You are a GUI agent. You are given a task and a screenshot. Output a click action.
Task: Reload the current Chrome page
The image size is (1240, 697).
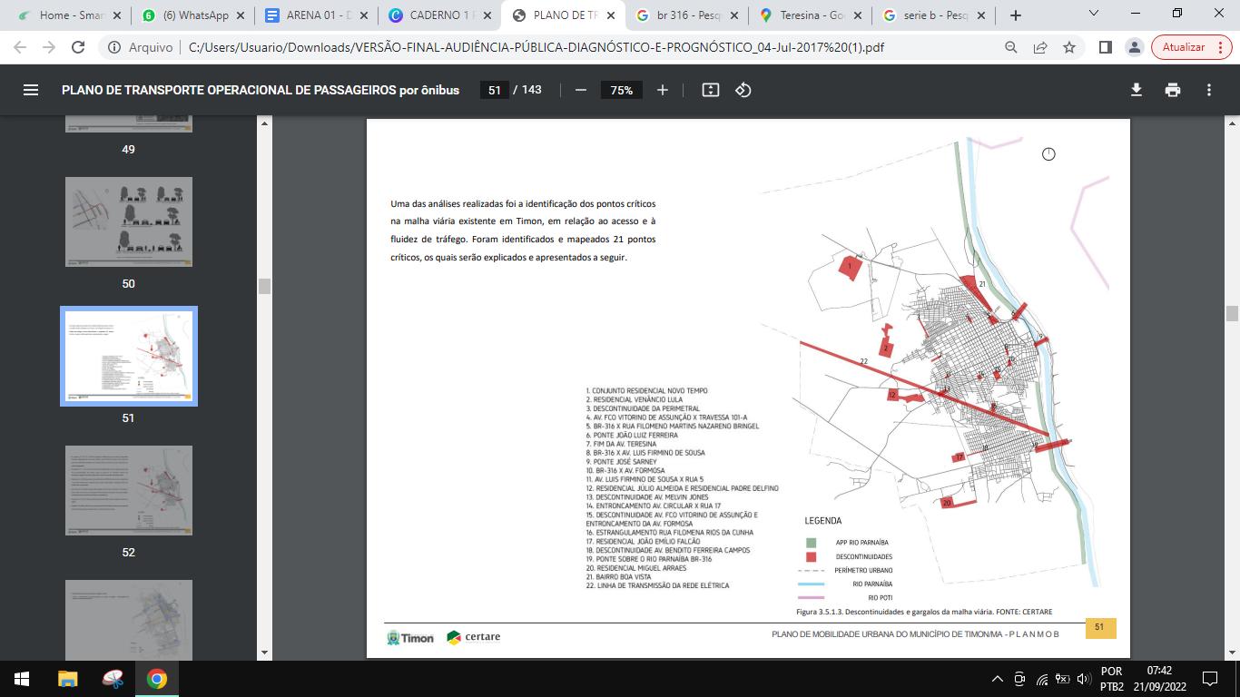click(x=78, y=47)
